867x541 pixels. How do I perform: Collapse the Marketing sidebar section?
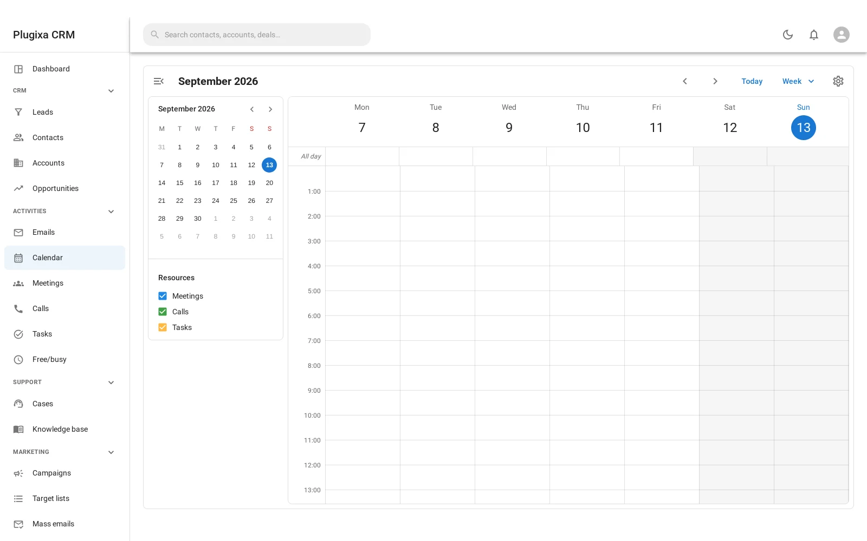(111, 452)
